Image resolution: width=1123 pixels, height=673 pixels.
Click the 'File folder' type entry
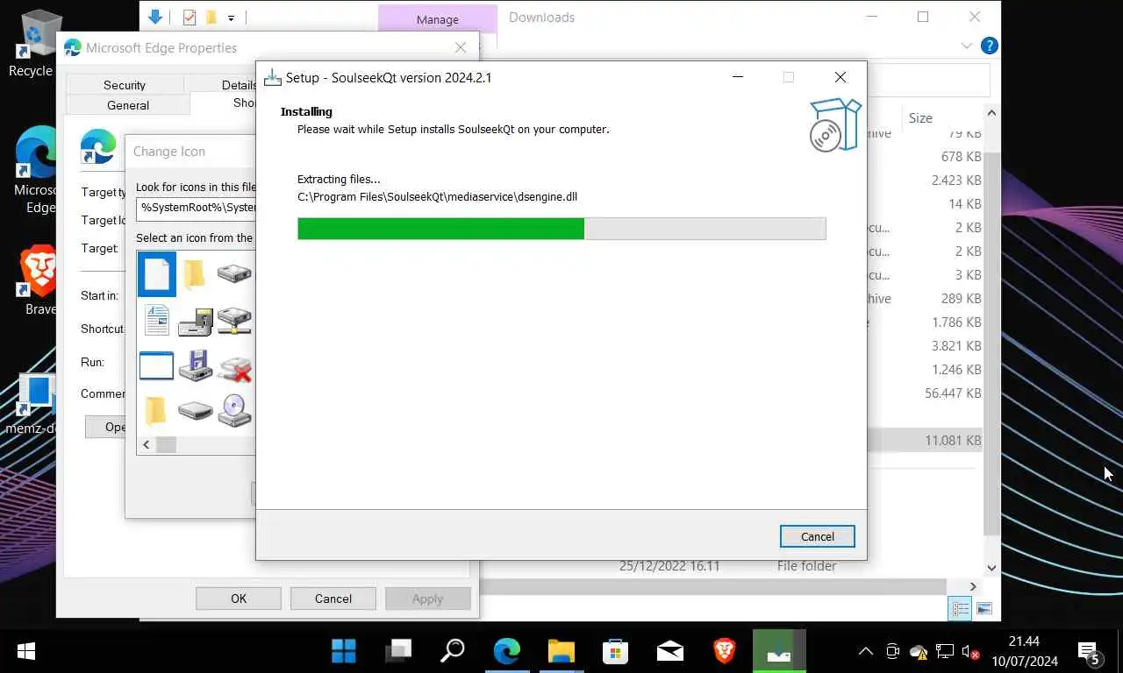[x=806, y=566]
